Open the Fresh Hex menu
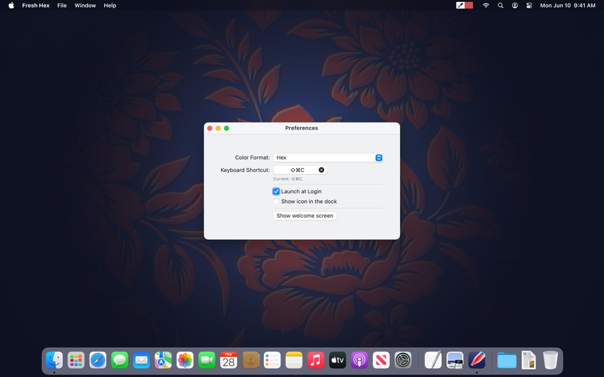Viewport: 604px width, 377px height. tap(36, 5)
